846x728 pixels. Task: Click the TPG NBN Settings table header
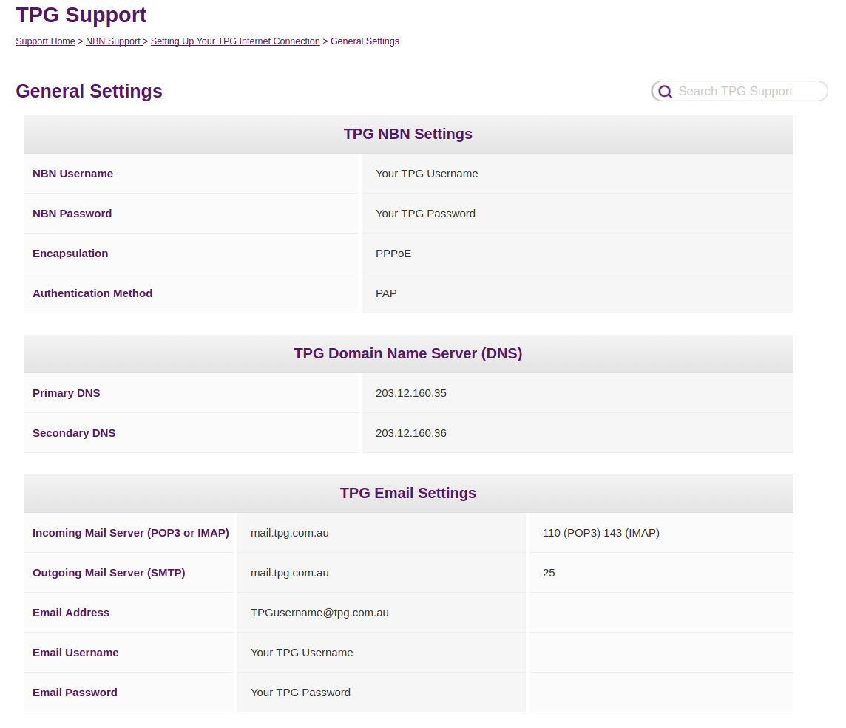point(407,134)
